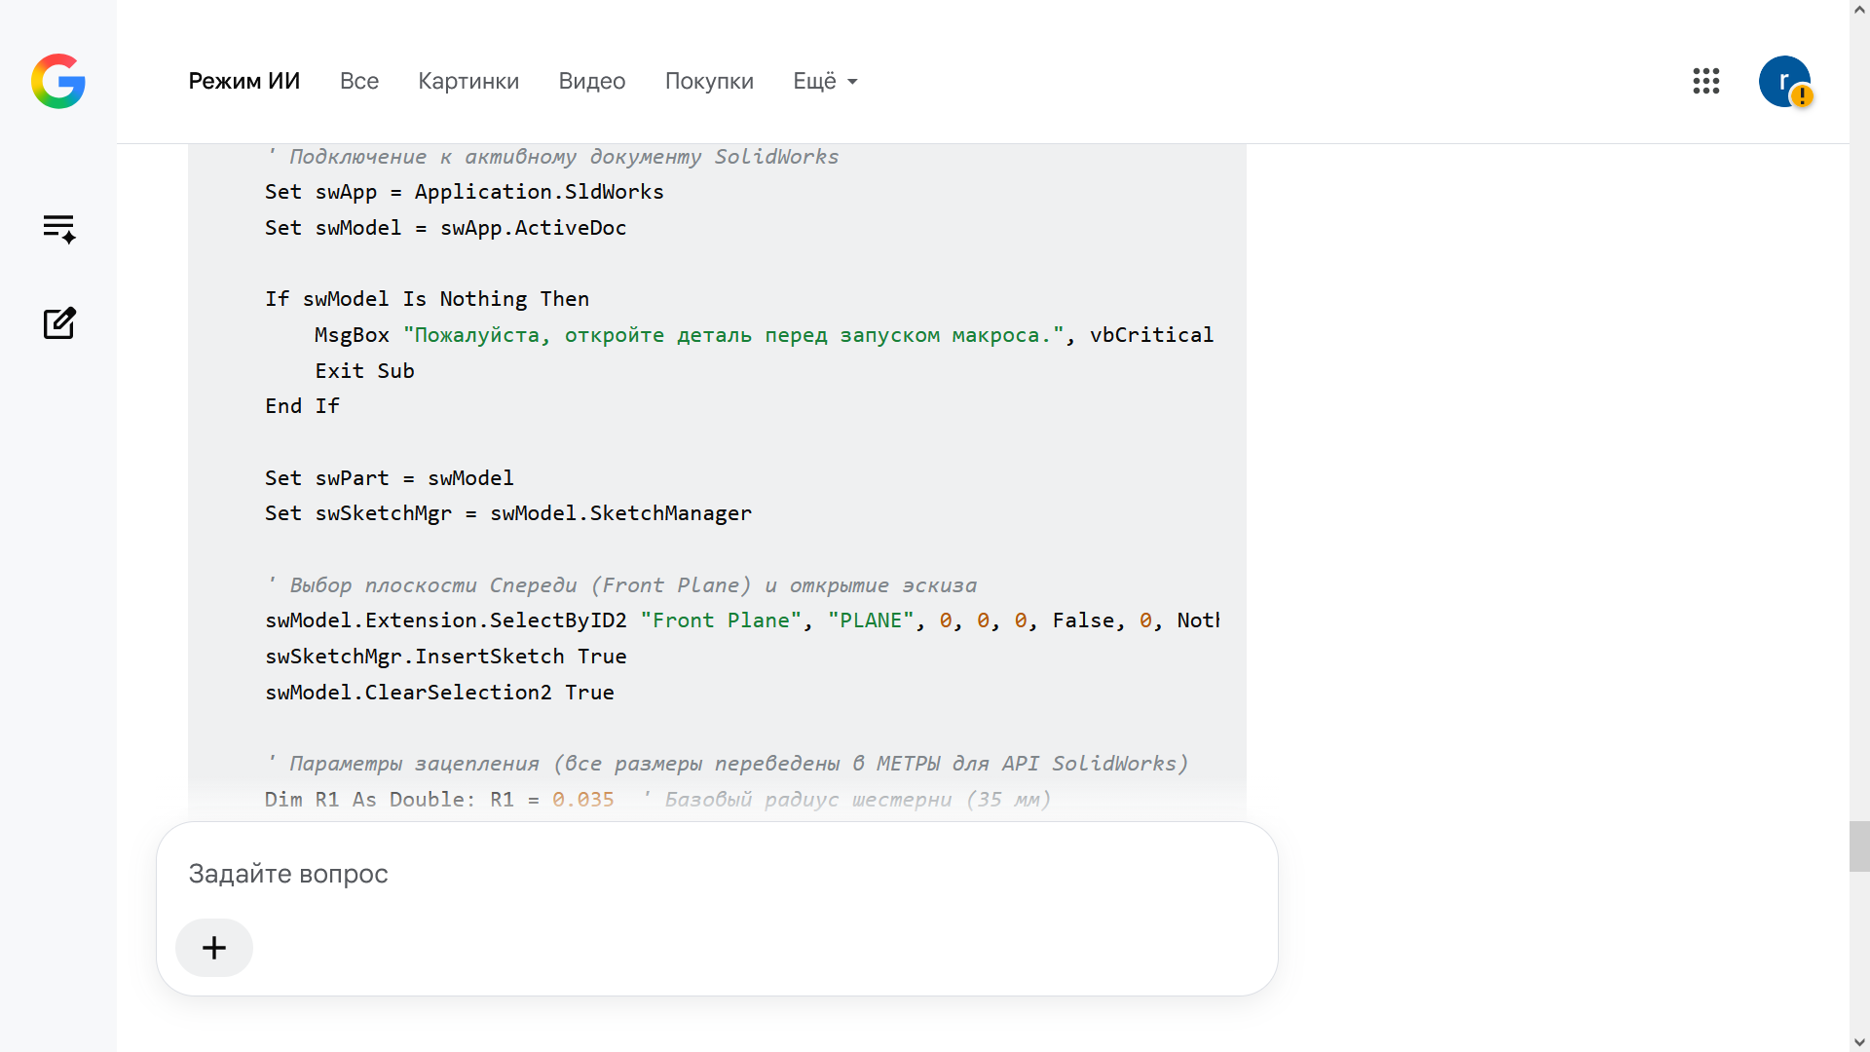This screenshot has height=1052, width=1870.
Task: Switch to the Все tab
Action: 359,81
